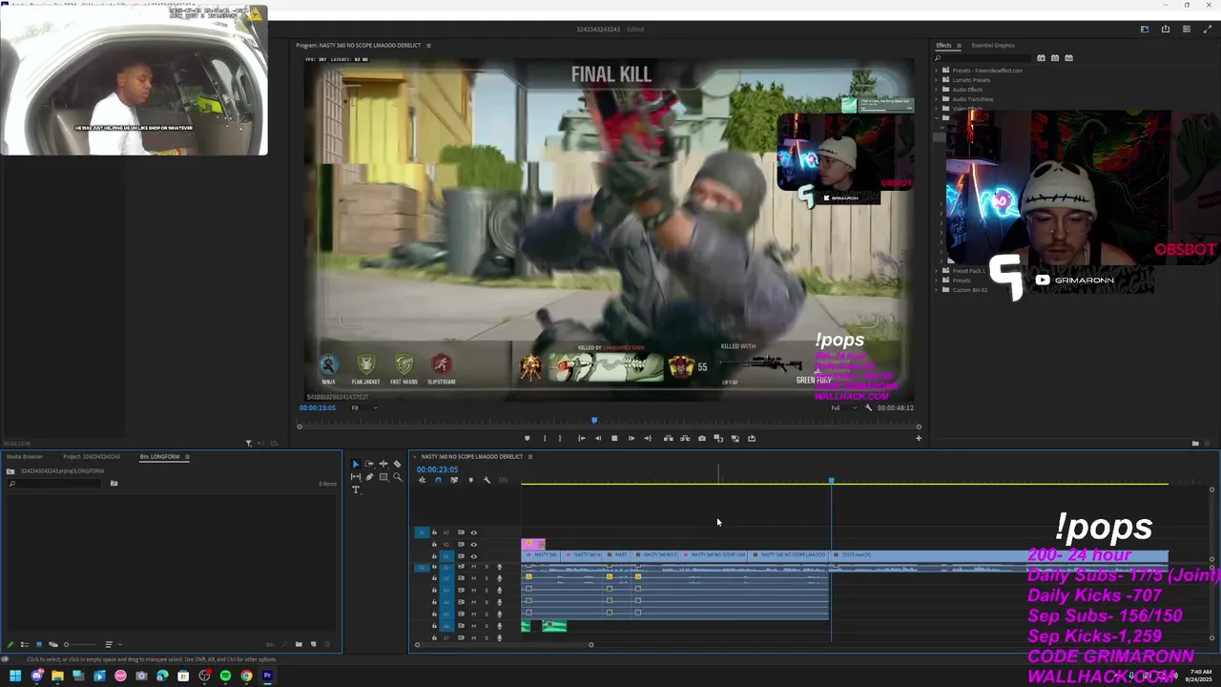1221x687 pixels.
Task: Select the Ripple Edit tool
Action: pyautogui.click(x=383, y=464)
